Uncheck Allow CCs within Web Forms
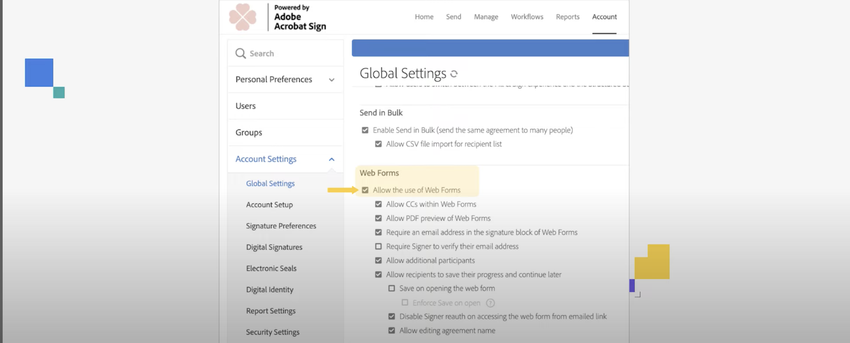850x343 pixels. (378, 204)
